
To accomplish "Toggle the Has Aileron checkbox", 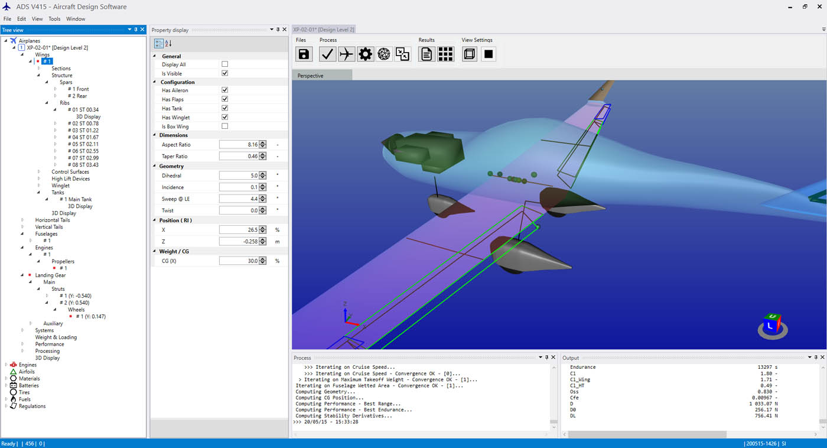I will (x=224, y=90).
